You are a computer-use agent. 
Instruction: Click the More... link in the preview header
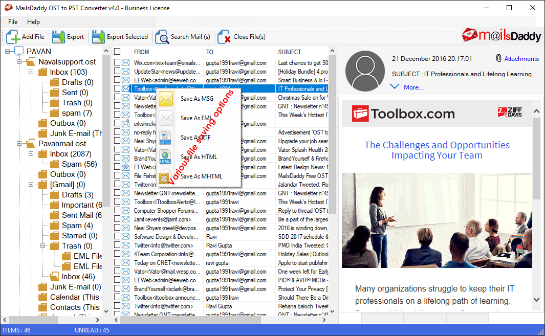coord(413,87)
